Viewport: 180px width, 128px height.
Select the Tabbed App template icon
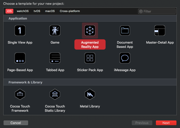point(55,58)
